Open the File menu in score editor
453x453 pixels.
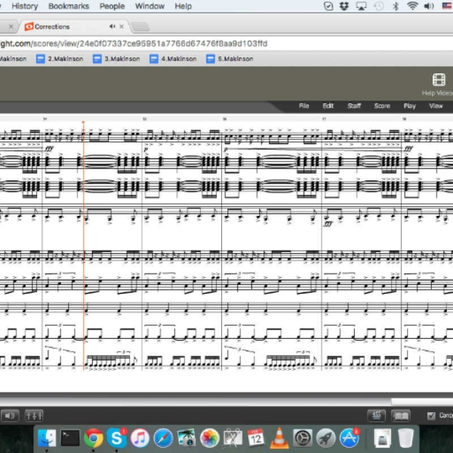(x=304, y=106)
